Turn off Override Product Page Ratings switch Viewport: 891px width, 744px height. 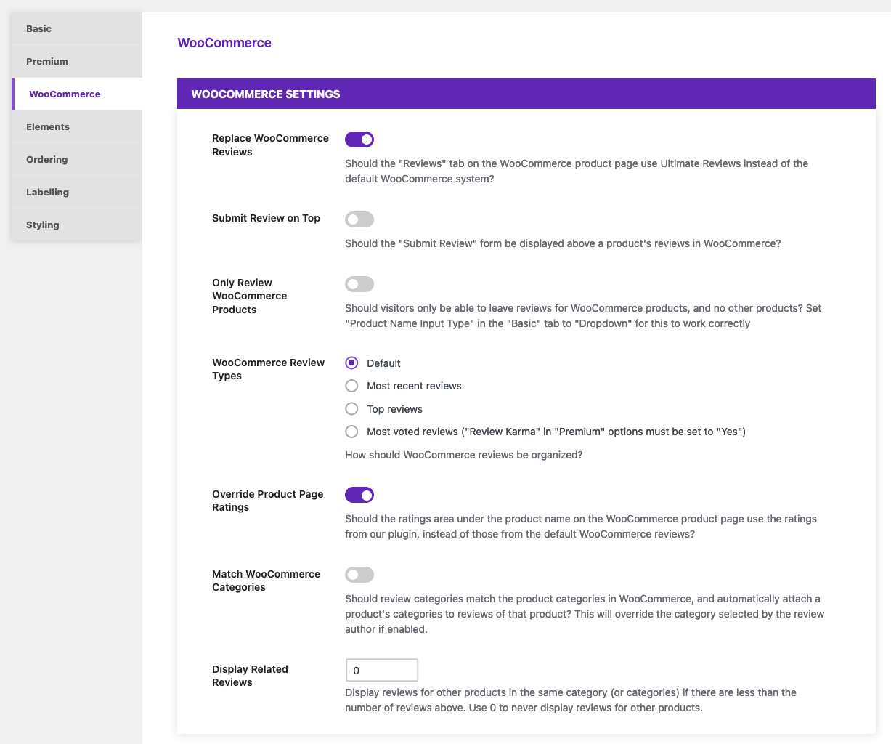point(359,495)
